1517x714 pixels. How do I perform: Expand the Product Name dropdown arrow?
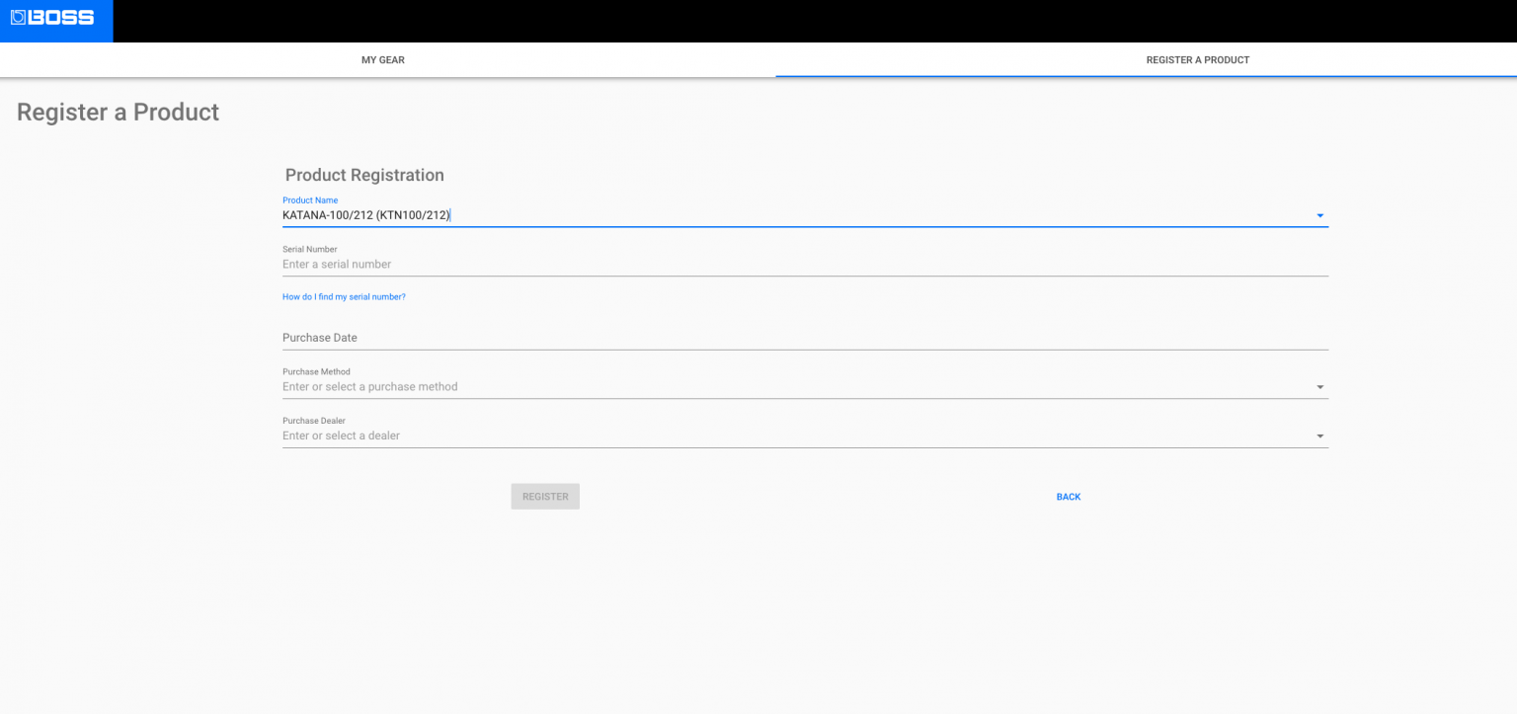click(x=1319, y=216)
